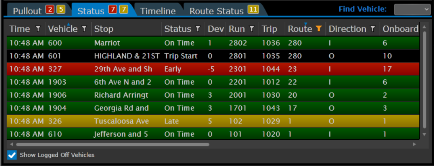Click route 23 cell

[292, 69]
